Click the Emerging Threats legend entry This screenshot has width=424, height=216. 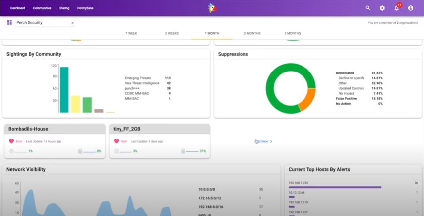click(148, 78)
